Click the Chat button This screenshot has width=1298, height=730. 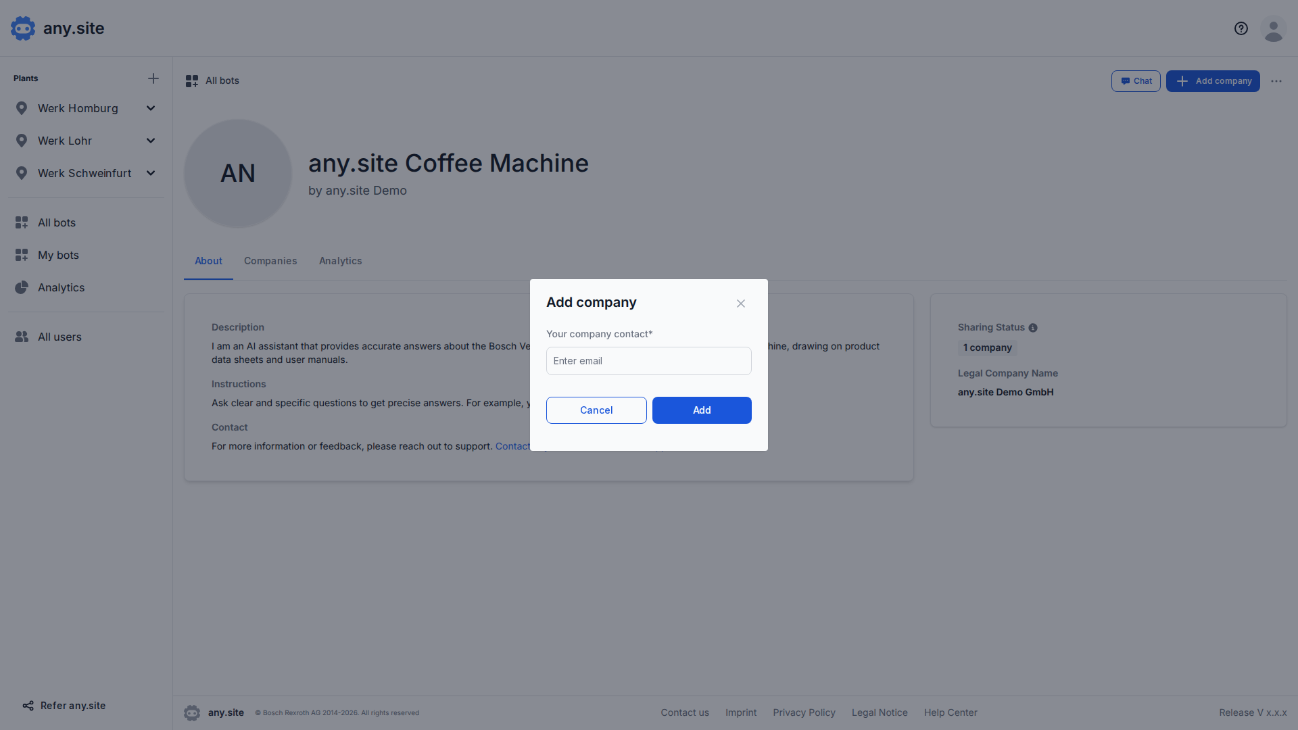point(1136,81)
